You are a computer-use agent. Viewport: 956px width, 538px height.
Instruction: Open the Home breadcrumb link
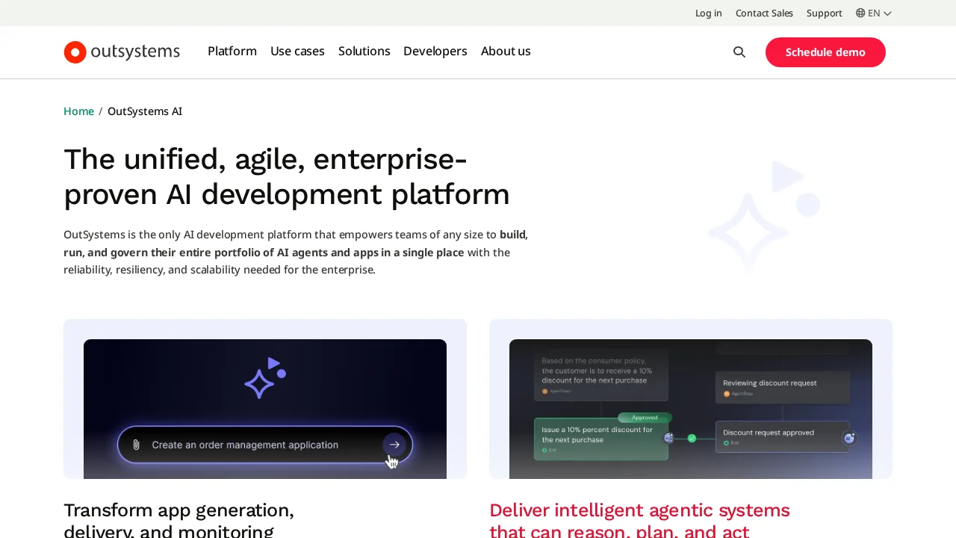pyautogui.click(x=78, y=111)
